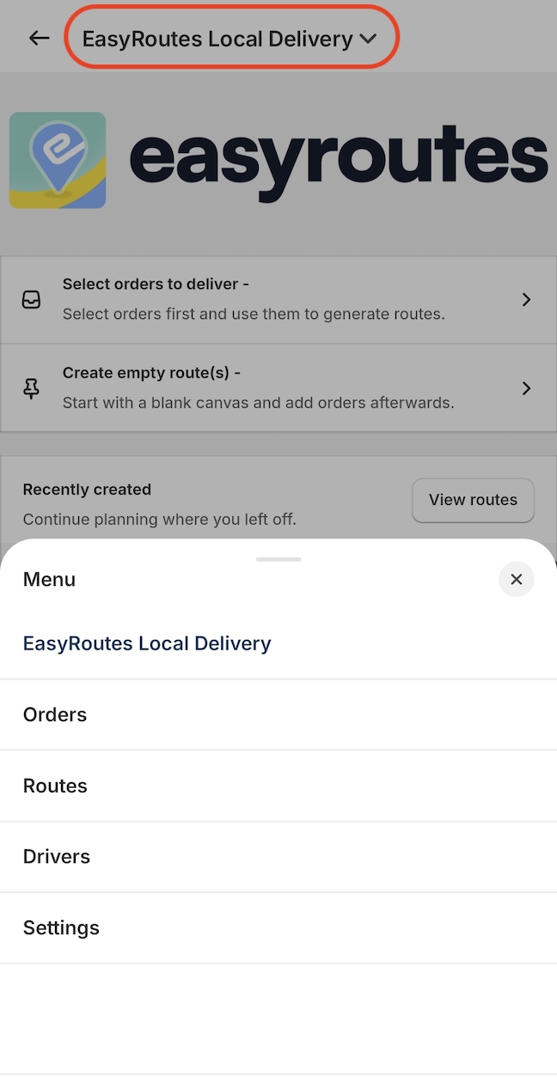This screenshot has height=1077, width=557.
Task: Click the inbox icon beside Select orders
Action: click(31, 299)
